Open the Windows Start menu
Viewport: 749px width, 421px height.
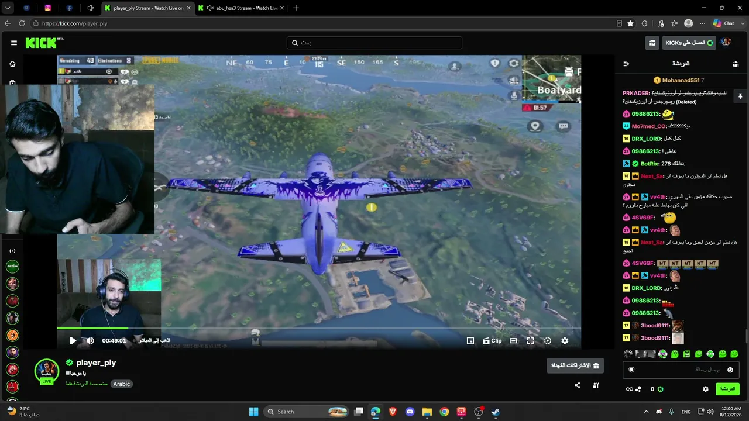click(x=253, y=412)
